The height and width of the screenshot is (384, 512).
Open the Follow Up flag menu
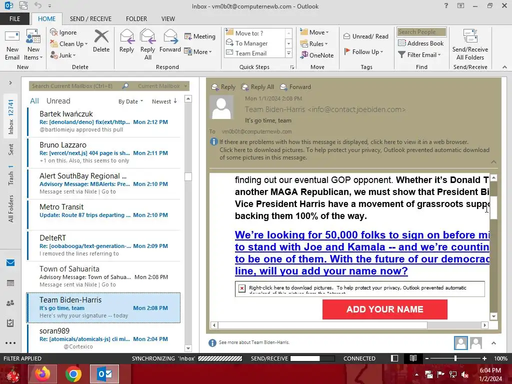(x=363, y=51)
